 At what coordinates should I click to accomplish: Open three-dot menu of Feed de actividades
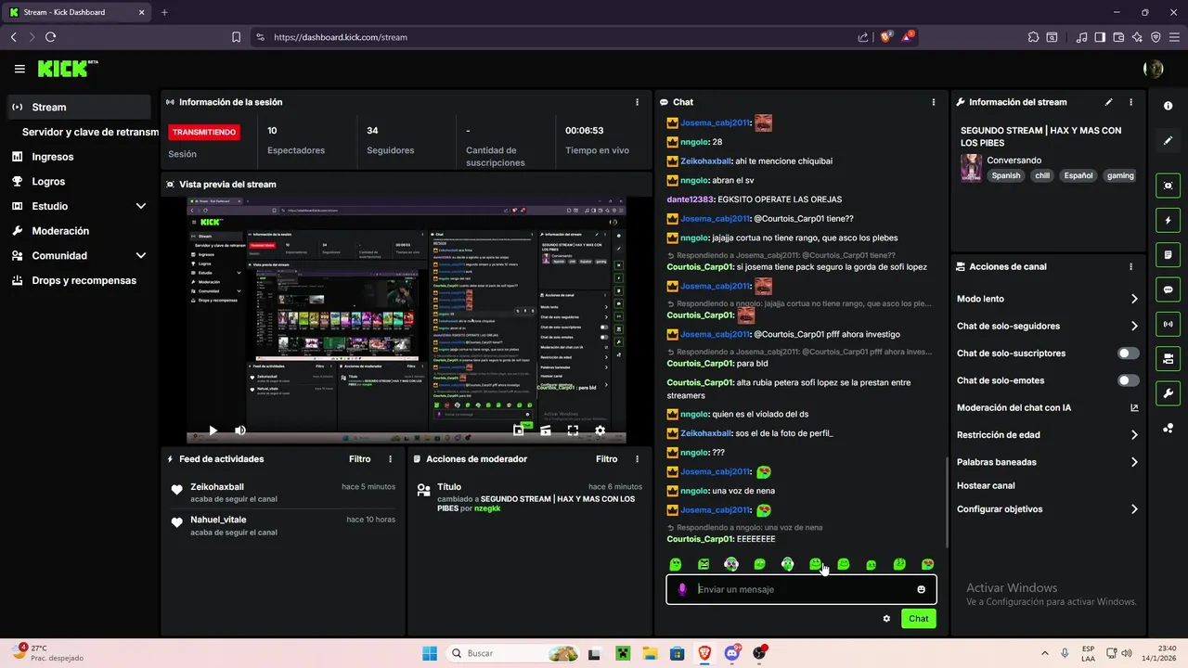(x=390, y=459)
